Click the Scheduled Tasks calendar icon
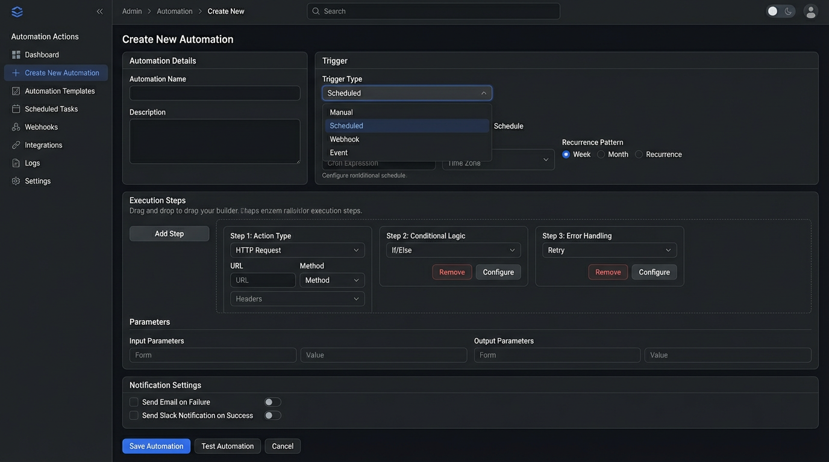 [16, 109]
